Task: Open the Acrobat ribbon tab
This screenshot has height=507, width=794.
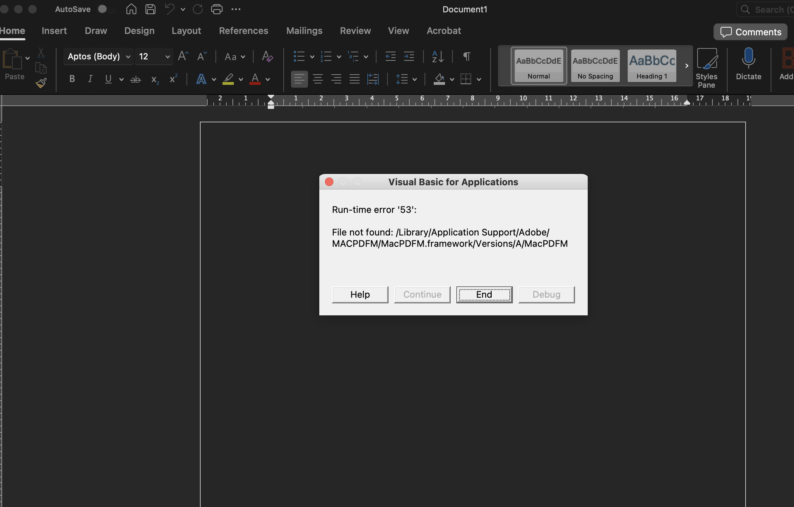Action: (444, 31)
